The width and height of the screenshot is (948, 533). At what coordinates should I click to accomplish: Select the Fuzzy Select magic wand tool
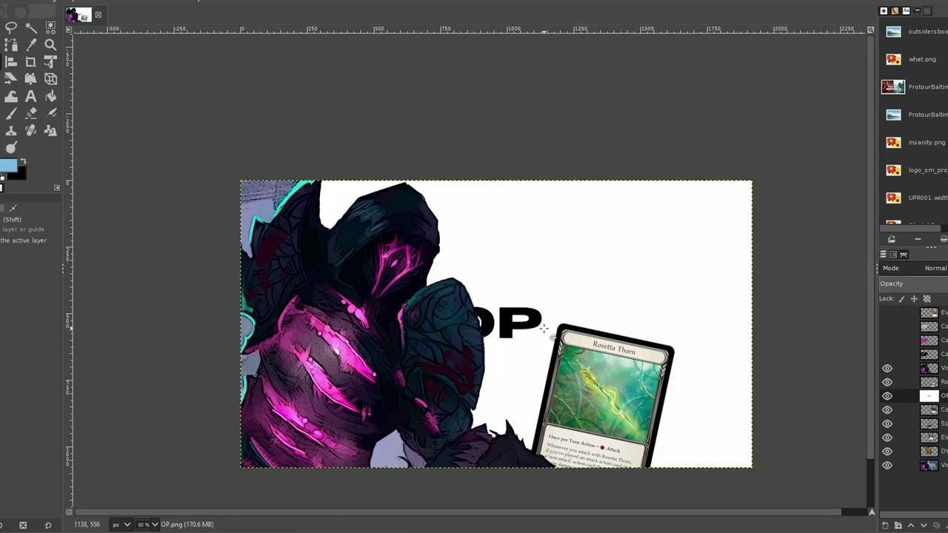click(31, 28)
